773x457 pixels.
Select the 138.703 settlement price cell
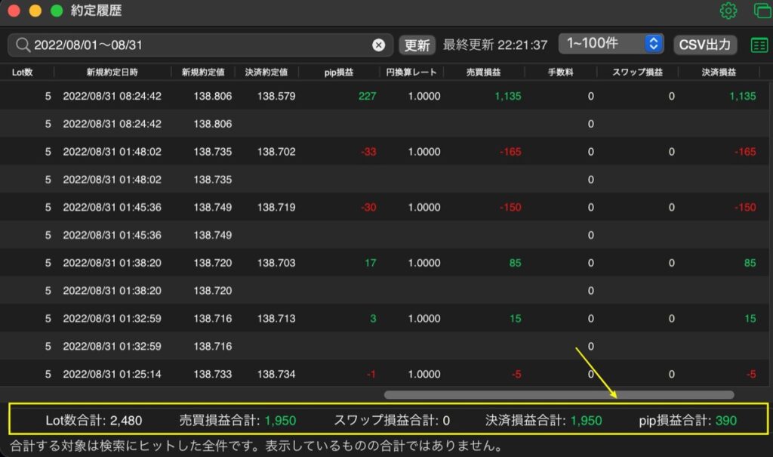pos(276,263)
